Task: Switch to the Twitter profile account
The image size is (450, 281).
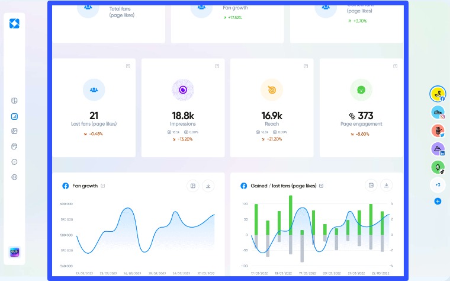Action: pos(438,131)
